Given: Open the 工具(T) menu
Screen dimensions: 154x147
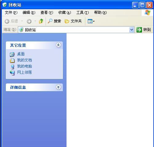Looking at the screenshot, I should point(83,13).
